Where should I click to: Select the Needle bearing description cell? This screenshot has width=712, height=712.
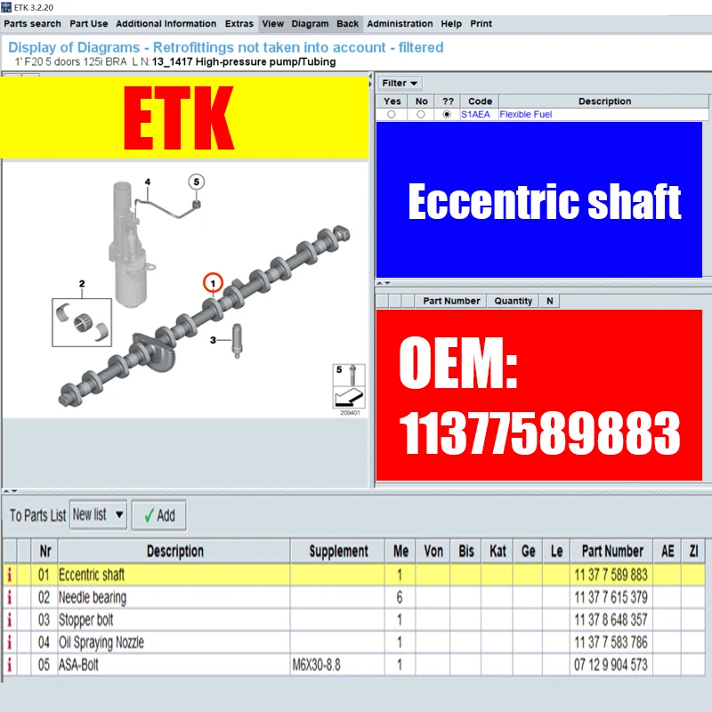click(174, 597)
